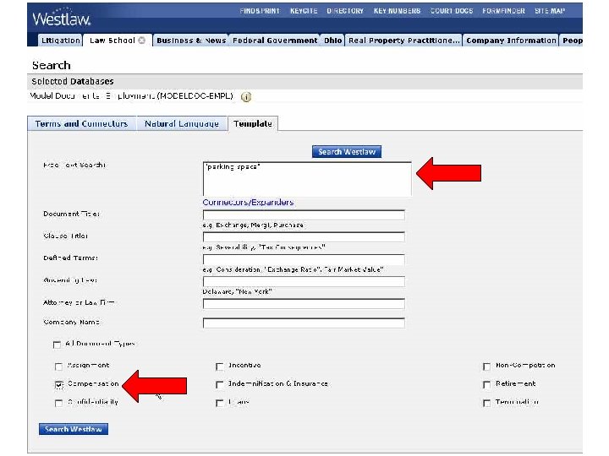609x456 pixels.
Task: Open DIRECTORY in the top bar
Action: [345, 11]
